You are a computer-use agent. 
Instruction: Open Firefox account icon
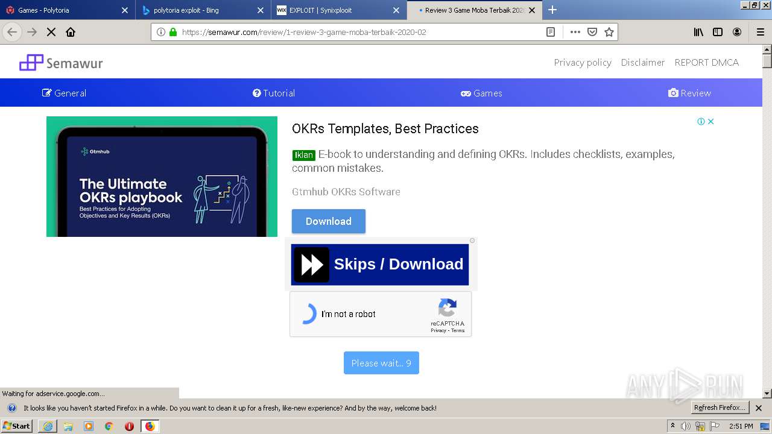coord(737,32)
